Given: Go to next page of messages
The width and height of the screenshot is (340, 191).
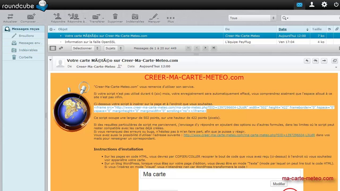Looking at the screenshot, I should (x=205, y=48).
